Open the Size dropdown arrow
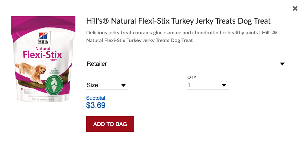Viewport: 303px width, 148px height. pyautogui.click(x=123, y=85)
